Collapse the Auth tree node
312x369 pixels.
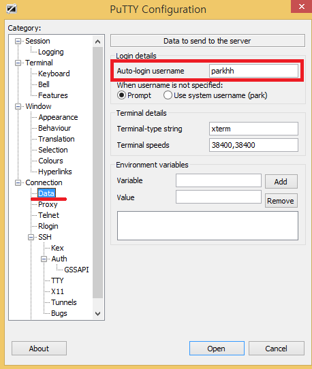pyautogui.click(x=44, y=259)
